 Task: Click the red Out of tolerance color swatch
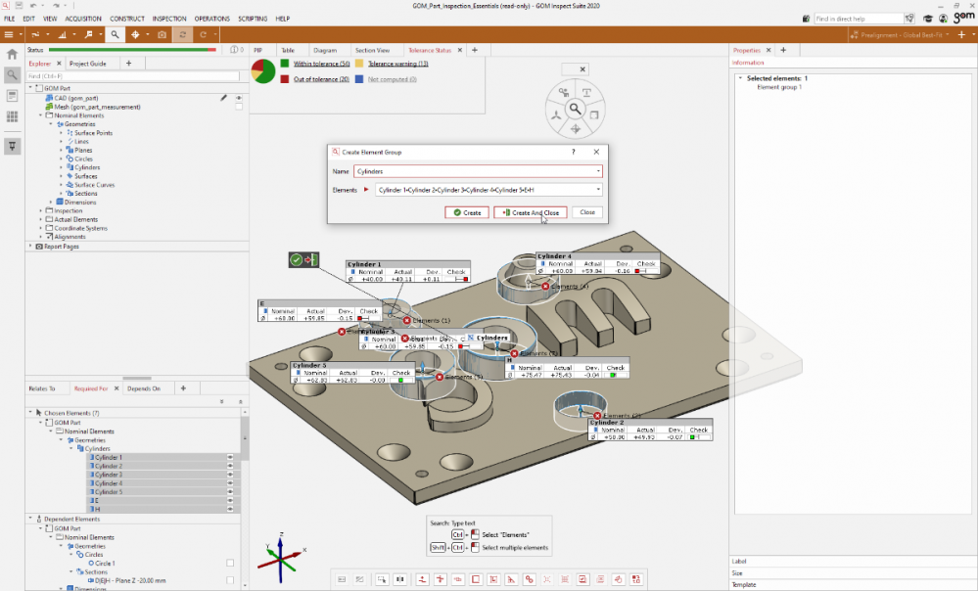(x=285, y=79)
